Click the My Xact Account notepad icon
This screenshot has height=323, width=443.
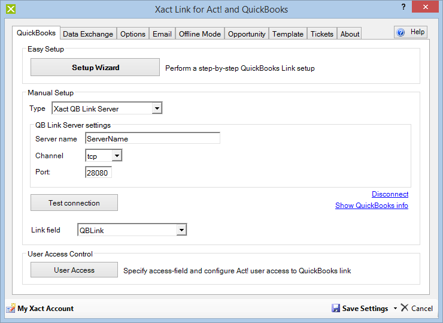tap(11, 308)
